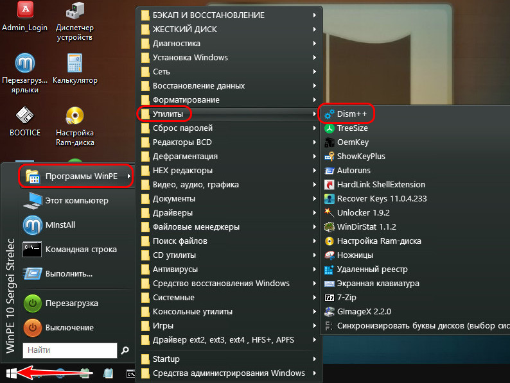Open Startup folder
The width and height of the screenshot is (510, 383).
[229, 359]
